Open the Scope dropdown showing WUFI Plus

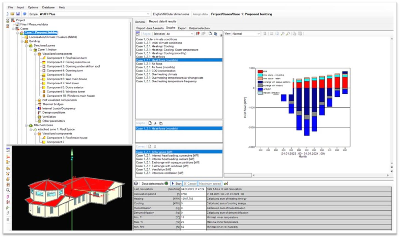[148, 14]
